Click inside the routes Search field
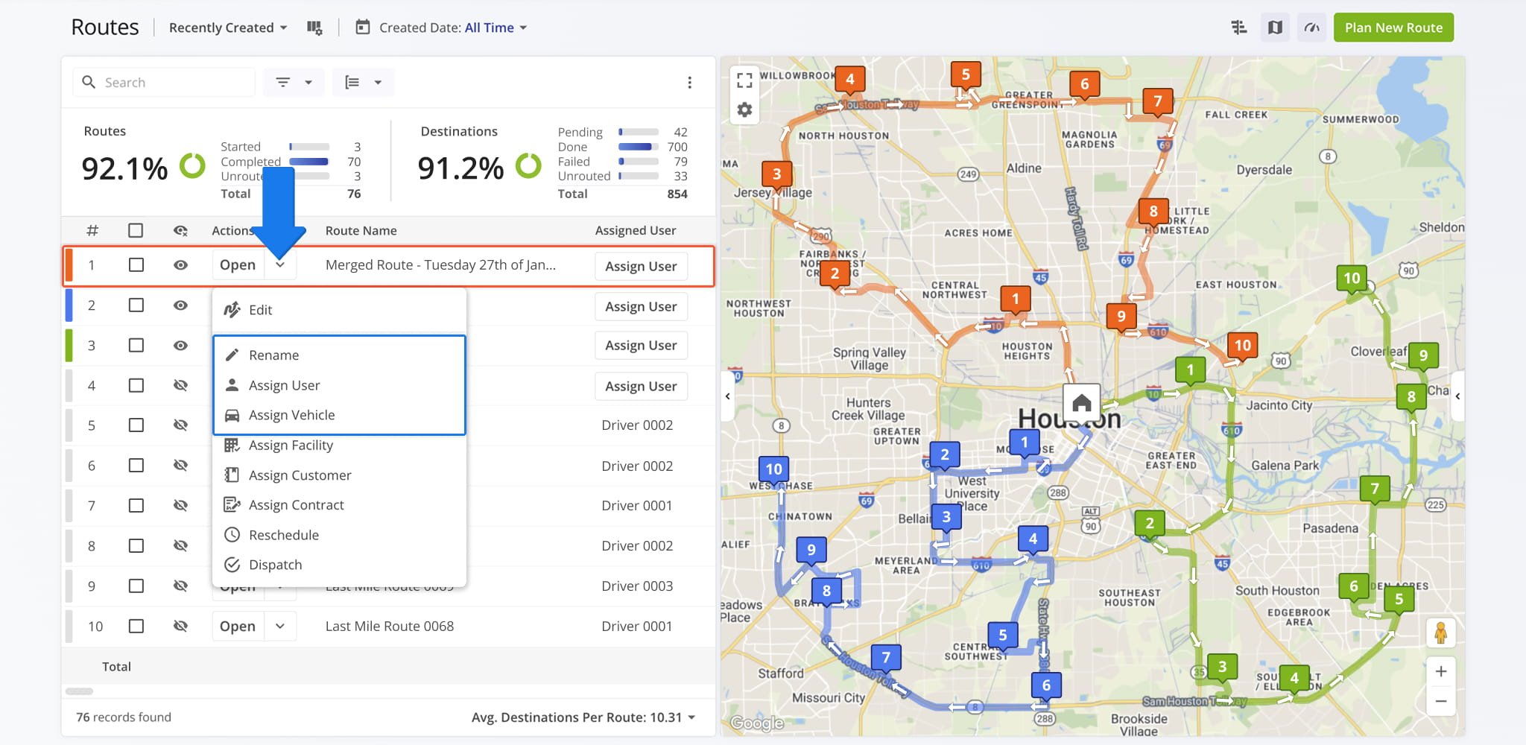Screen dimensions: 1526x745 coord(164,82)
